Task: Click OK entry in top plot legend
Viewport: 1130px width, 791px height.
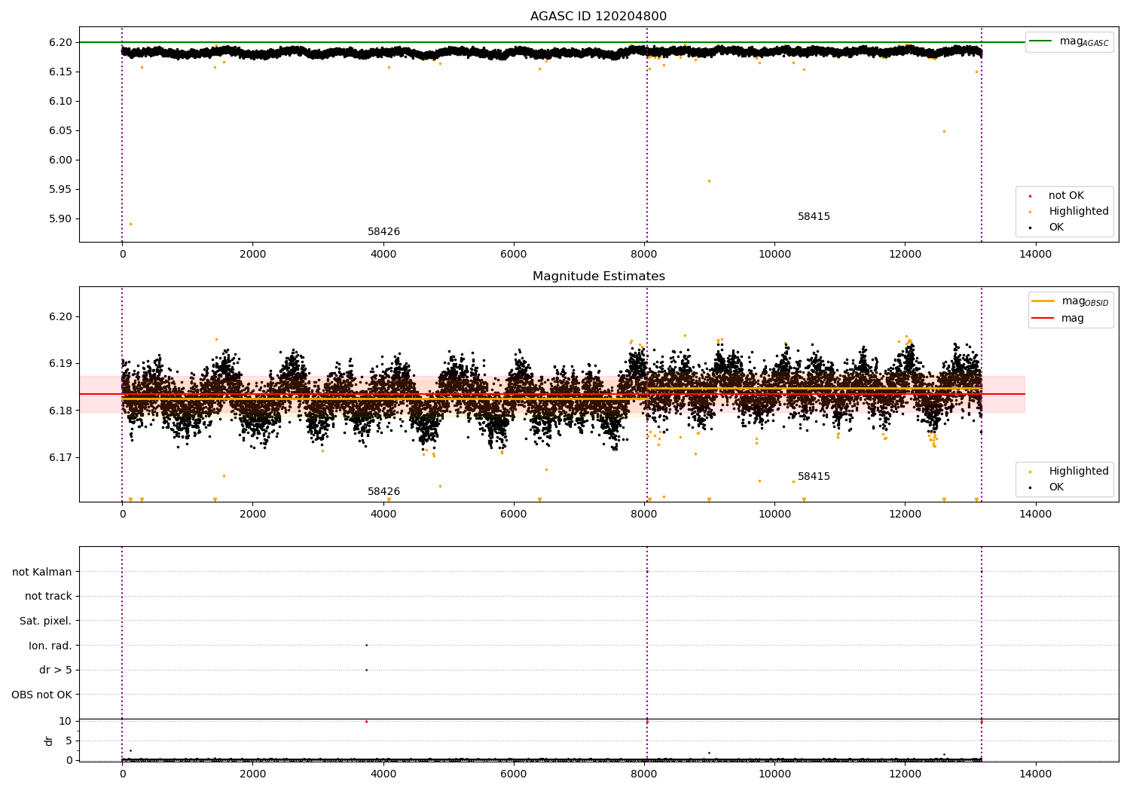Action: (x=1056, y=228)
